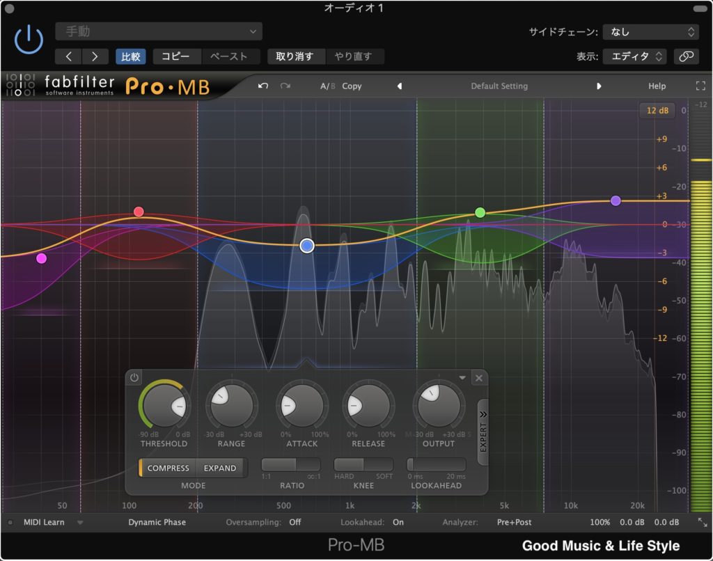The width and height of the screenshot is (713, 561).
Task: Go to next preset with right arrow
Action: pos(95,56)
